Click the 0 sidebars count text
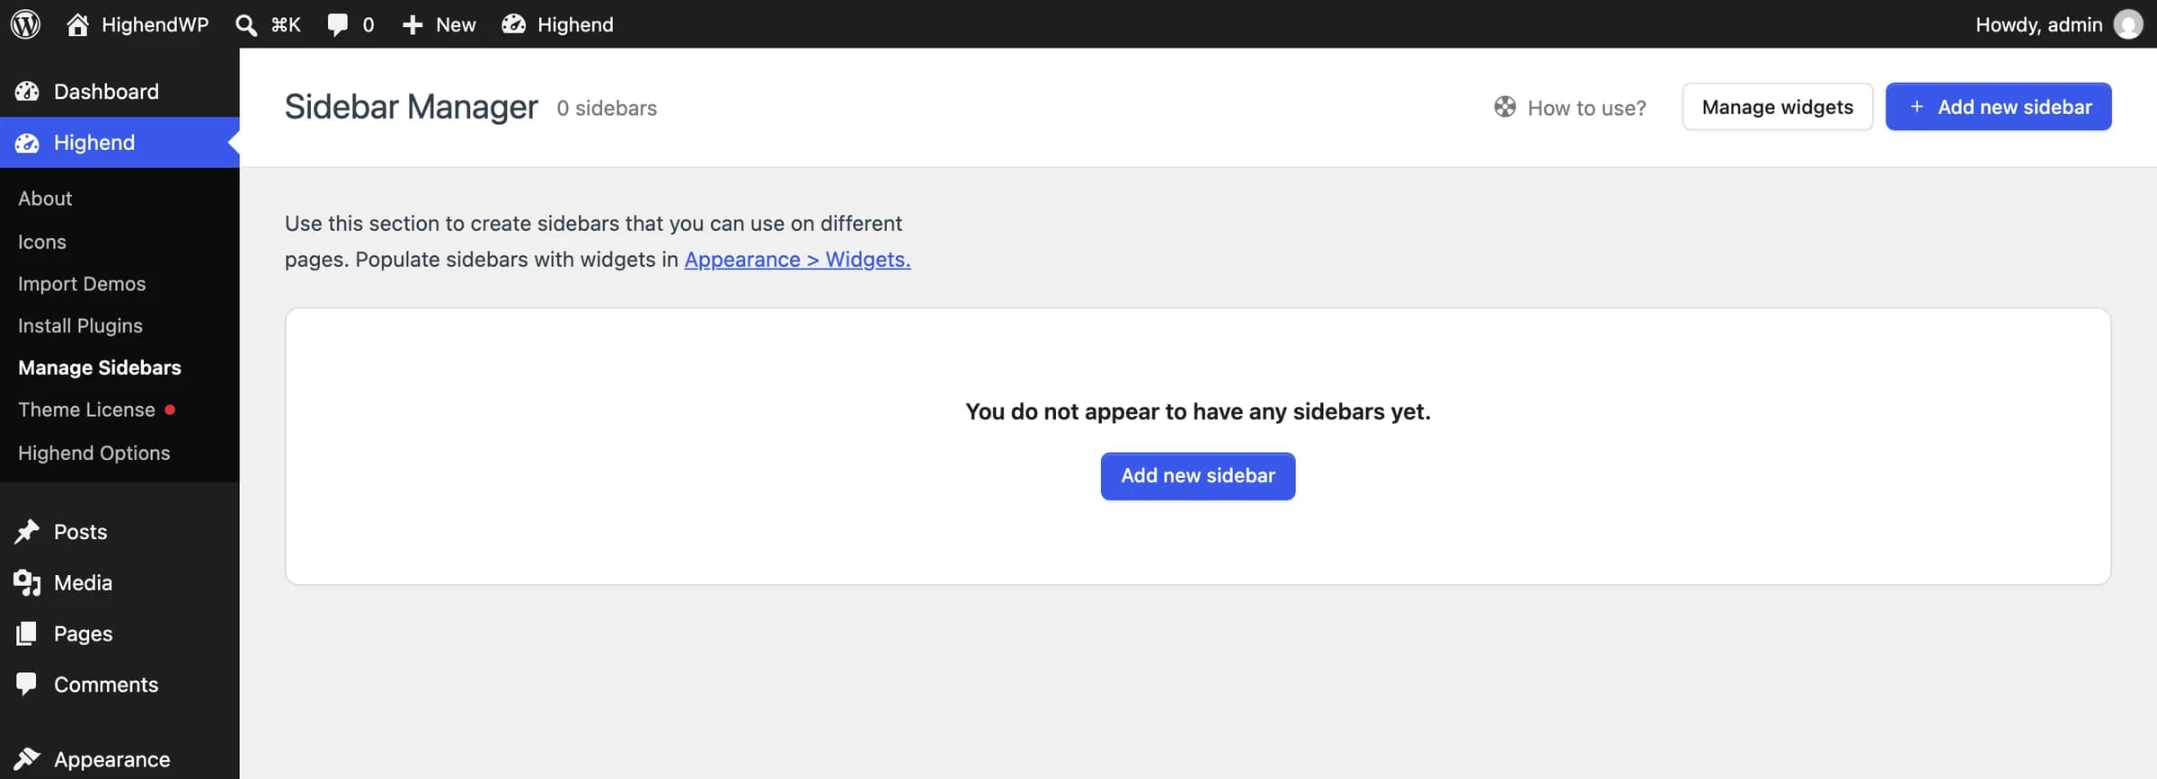 coord(607,108)
